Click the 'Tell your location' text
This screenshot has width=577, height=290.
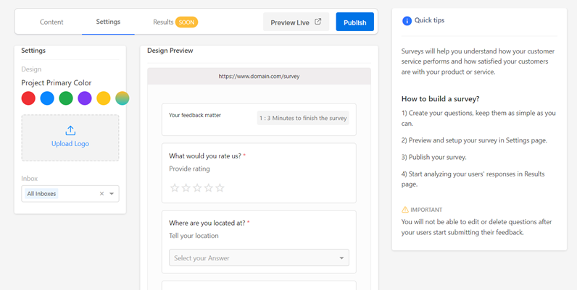pyautogui.click(x=194, y=236)
